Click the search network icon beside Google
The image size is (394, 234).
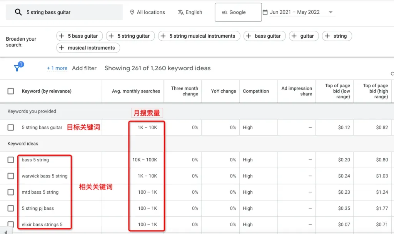click(x=224, y=12)
